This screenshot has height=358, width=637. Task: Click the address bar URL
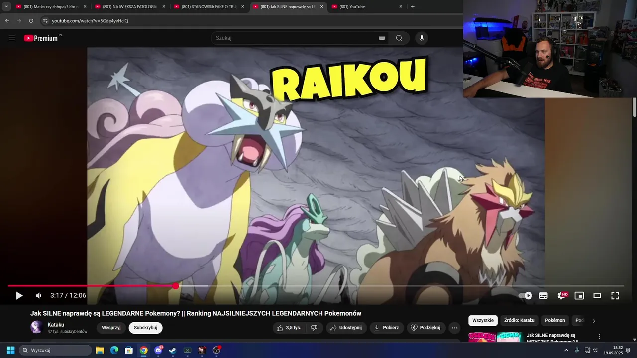(x=90, y=21)
